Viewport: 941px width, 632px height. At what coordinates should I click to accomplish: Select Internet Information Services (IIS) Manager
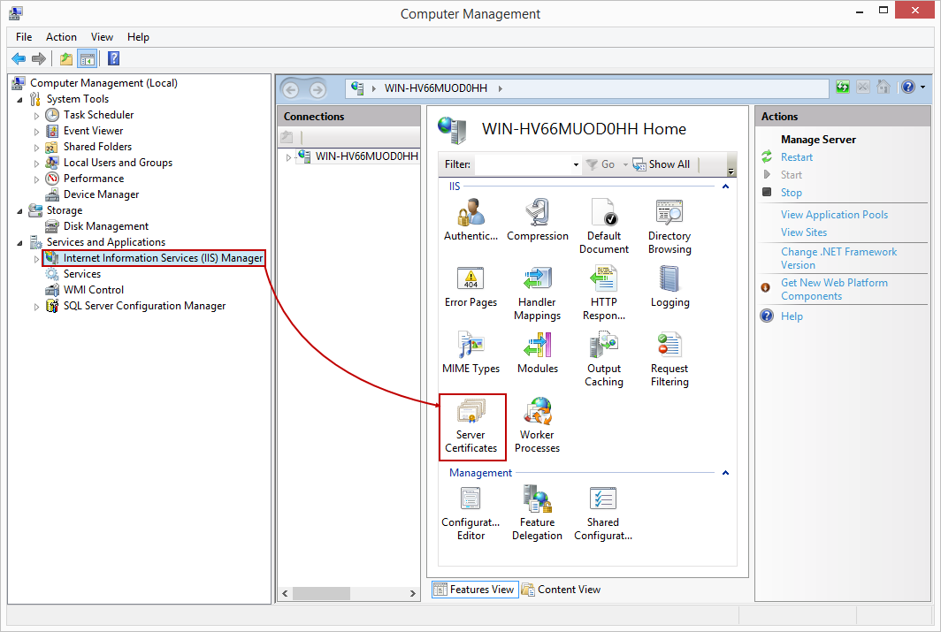point(163,258)
